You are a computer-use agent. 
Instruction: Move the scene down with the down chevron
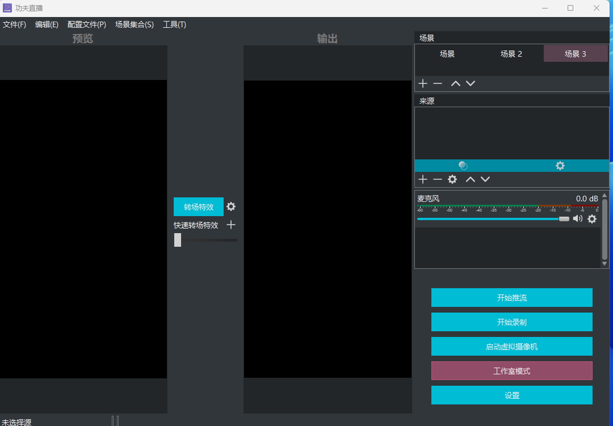pos(471,83)
